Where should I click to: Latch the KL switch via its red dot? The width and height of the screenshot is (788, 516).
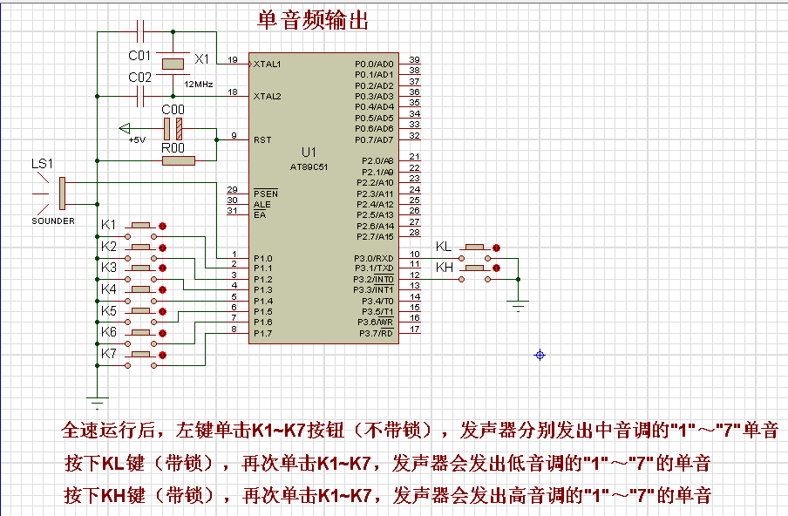(x=497, y=248)
